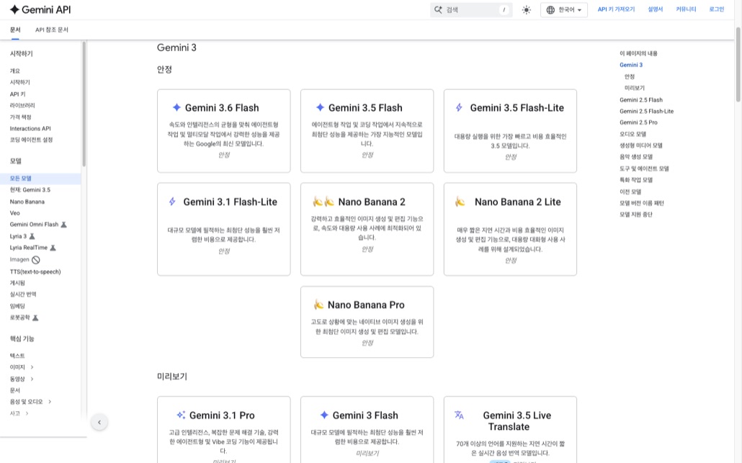Click the Gemini 3.6 Flash star icon
Screen dimensions: 742x463
[x=176, y=107]
